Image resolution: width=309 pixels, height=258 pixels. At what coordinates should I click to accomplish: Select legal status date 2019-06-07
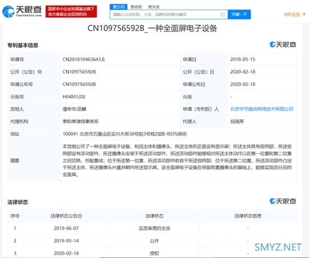coord(66,228)
